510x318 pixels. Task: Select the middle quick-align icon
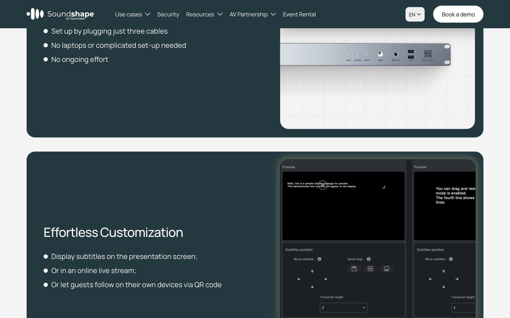(370, 269)
